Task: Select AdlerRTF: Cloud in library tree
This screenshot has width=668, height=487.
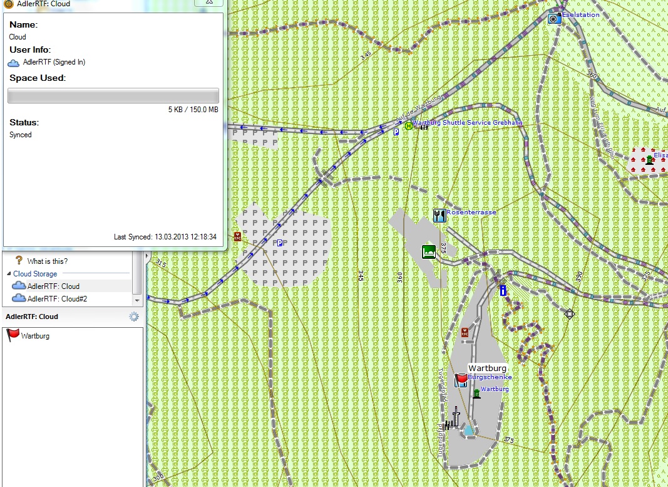Action: click(x=53, y=286)
